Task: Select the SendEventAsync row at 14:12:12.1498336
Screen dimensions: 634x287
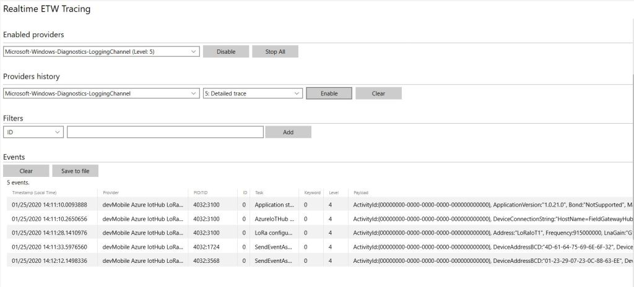Action: 50,261
